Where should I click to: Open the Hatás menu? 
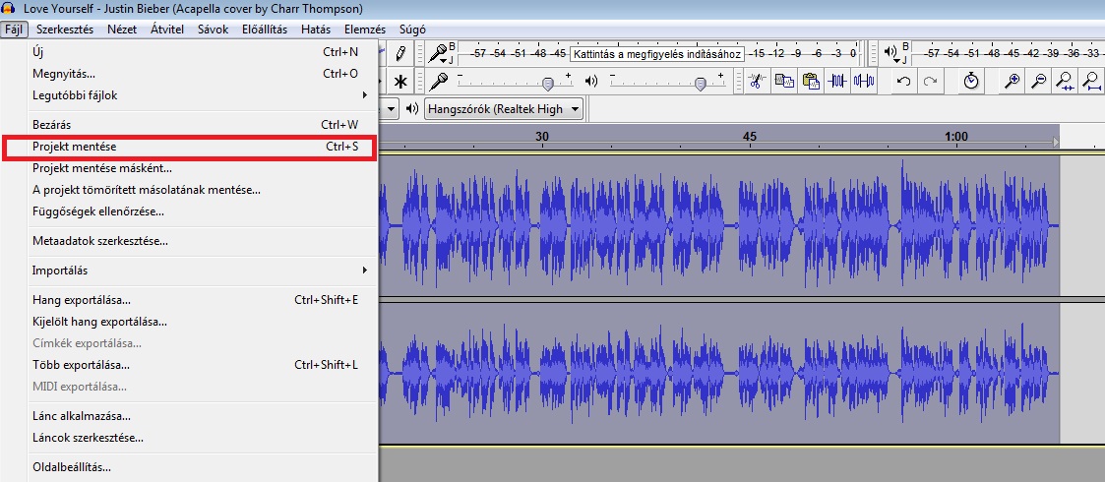(315, 30)
